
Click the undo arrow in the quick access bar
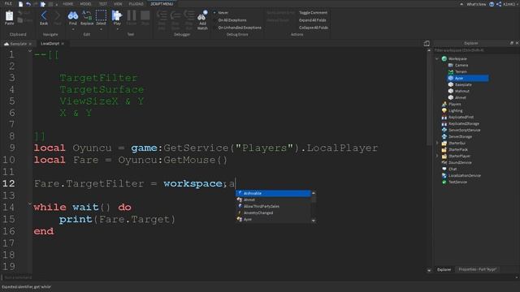[28, 4]
